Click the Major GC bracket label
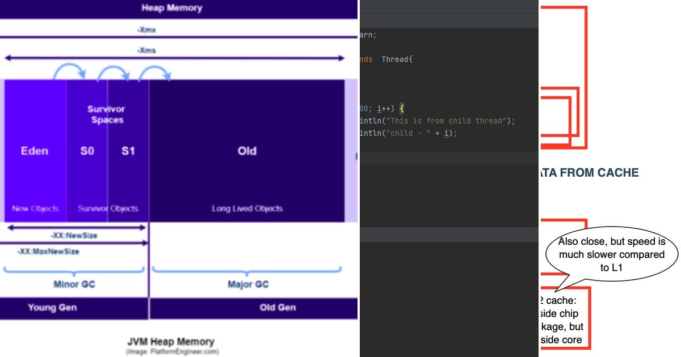The width and height of the screenshot is (681, 357). 248,284
